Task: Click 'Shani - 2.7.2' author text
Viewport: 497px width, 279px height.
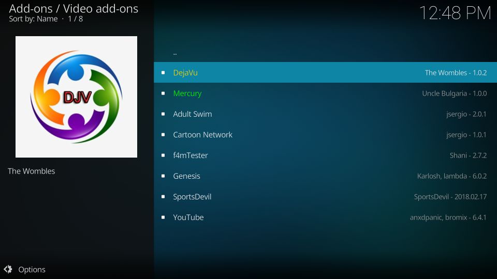Action: click(468, 156)
